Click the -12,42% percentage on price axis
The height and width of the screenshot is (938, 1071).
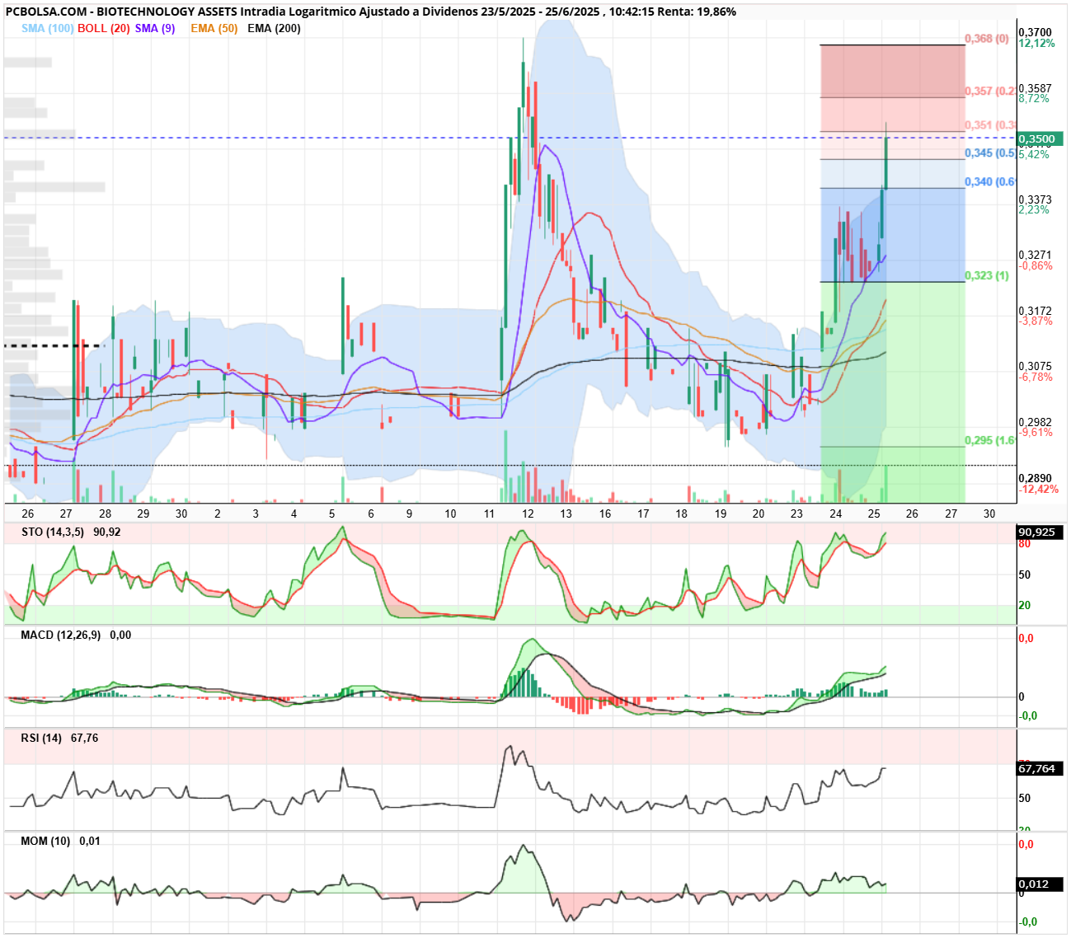(x=1039, y=489)
